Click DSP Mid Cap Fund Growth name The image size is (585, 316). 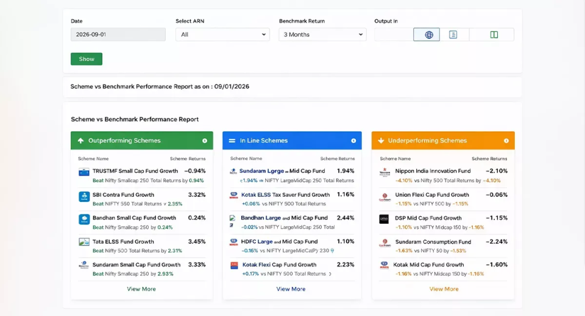click(428, 218)
